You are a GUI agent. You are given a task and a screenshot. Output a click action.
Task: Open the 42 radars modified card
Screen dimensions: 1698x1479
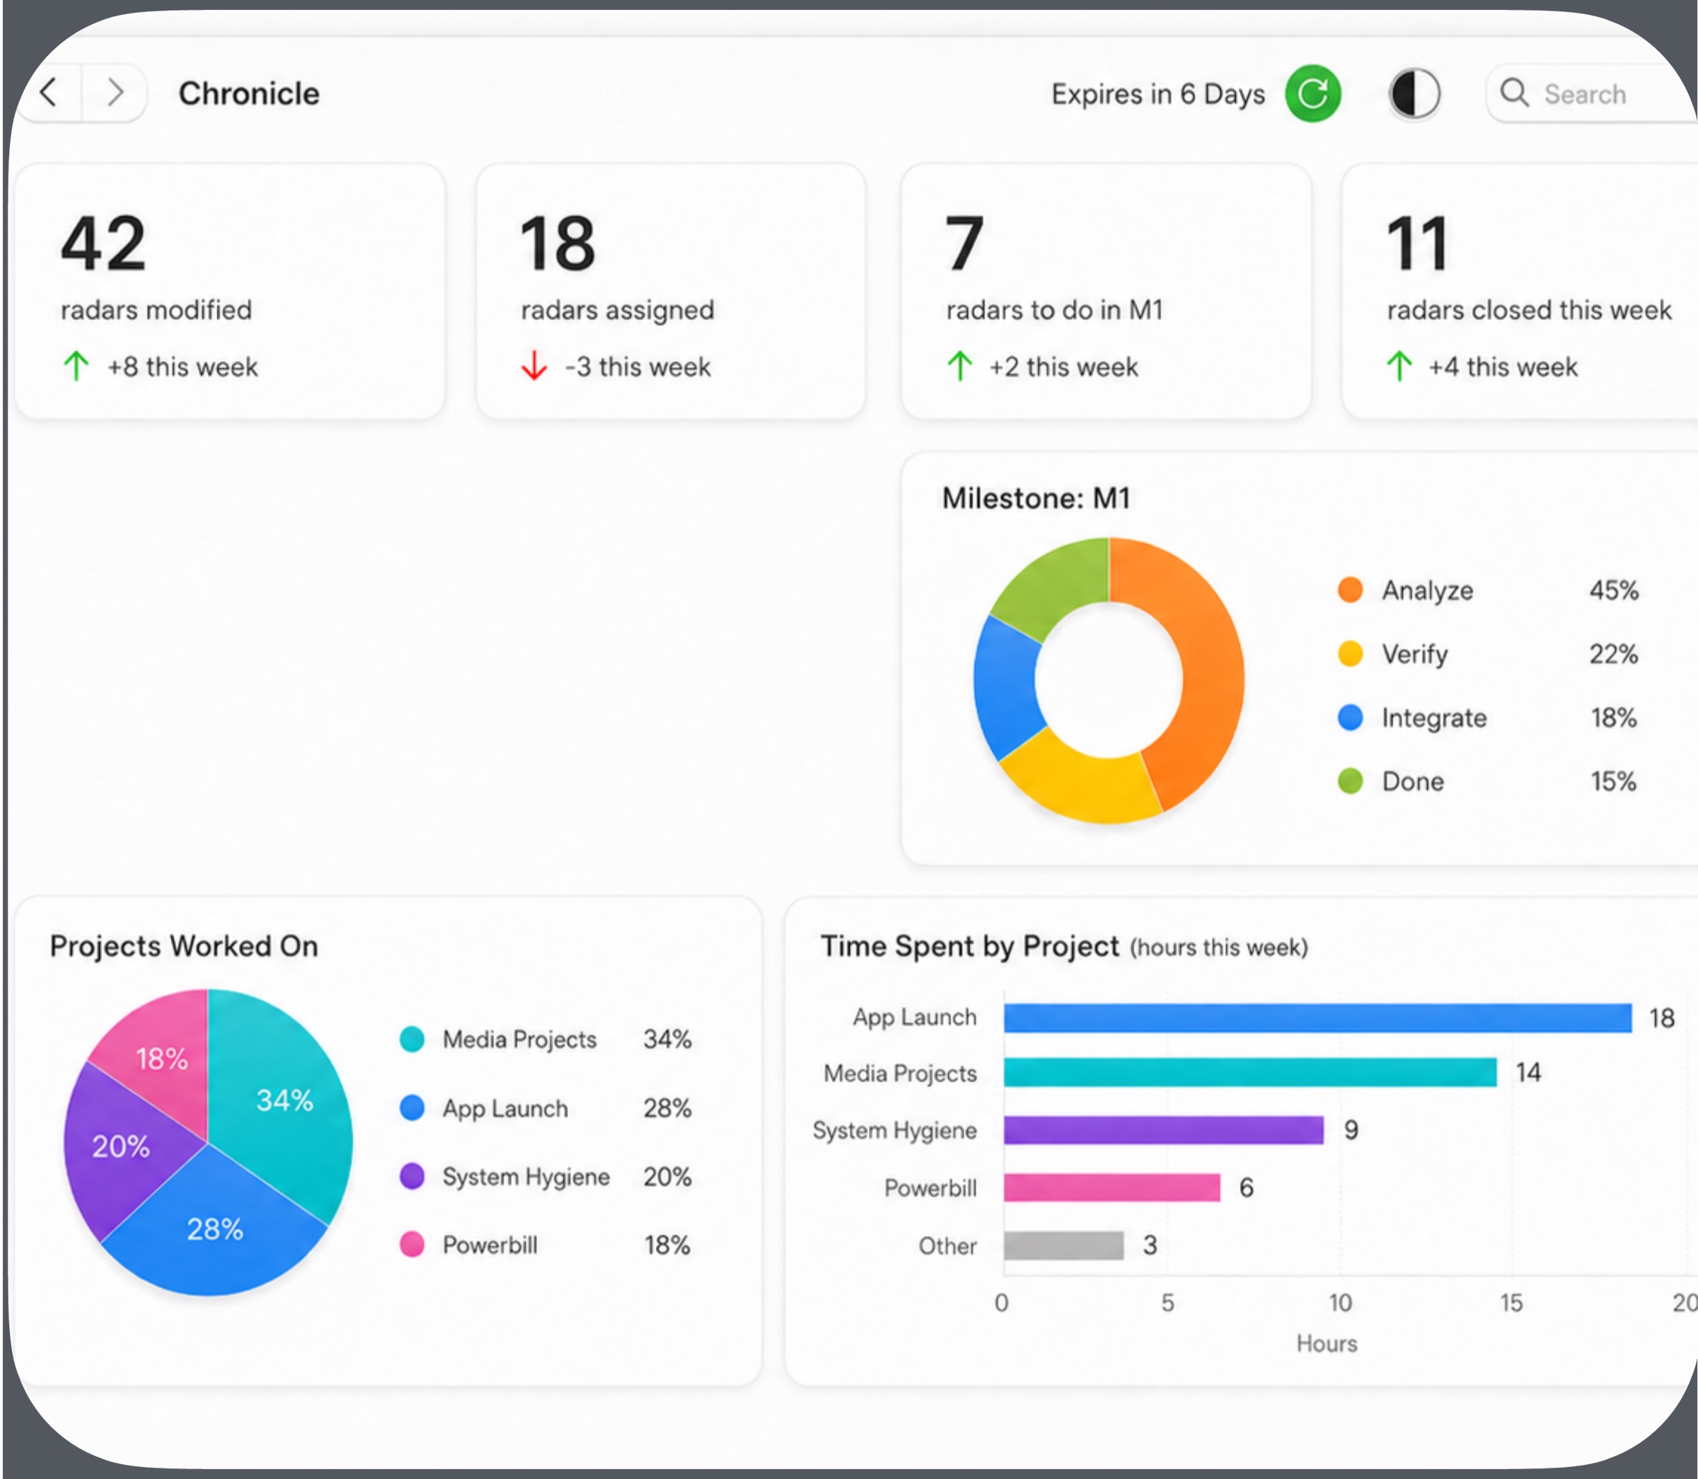[230, 291]
